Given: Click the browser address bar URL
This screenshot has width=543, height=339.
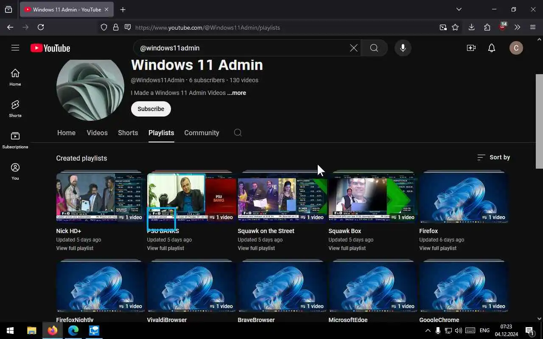Looking at the screenshot, I should tap(208, 28).
